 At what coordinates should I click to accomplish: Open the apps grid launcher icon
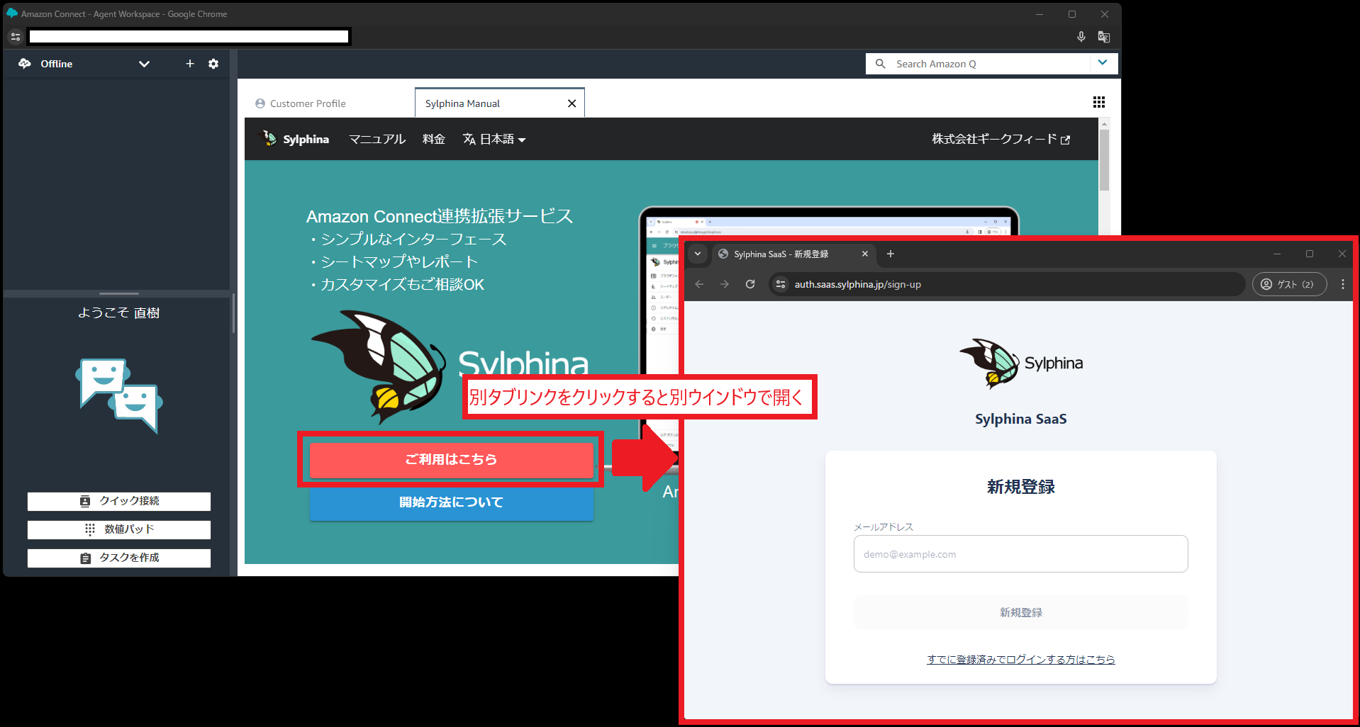pyautogui.click(x=1099, y=102)
